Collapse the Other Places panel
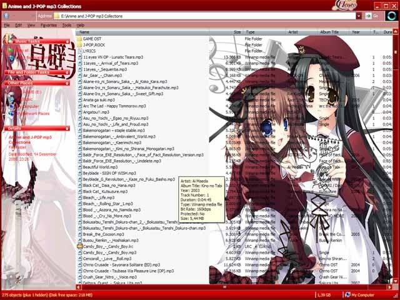This screenshot has width=400, height=300. click(x=67, y=83)
